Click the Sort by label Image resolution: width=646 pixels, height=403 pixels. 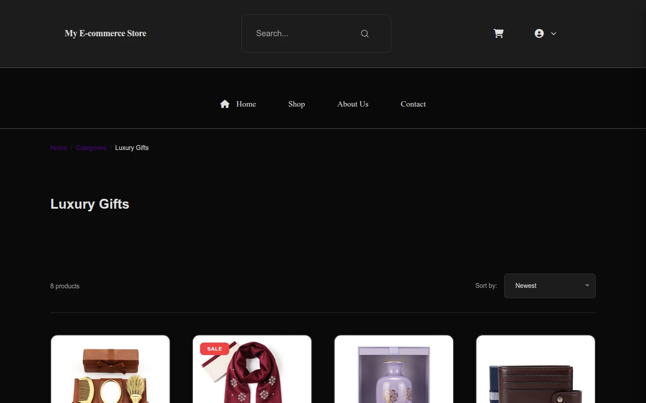pyautogui.click(x=486, y=286)
